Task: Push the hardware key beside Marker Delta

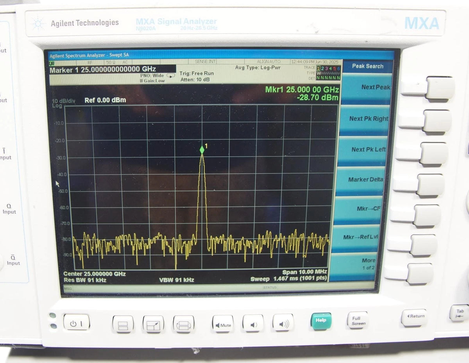Action: [x=430, y=185]
